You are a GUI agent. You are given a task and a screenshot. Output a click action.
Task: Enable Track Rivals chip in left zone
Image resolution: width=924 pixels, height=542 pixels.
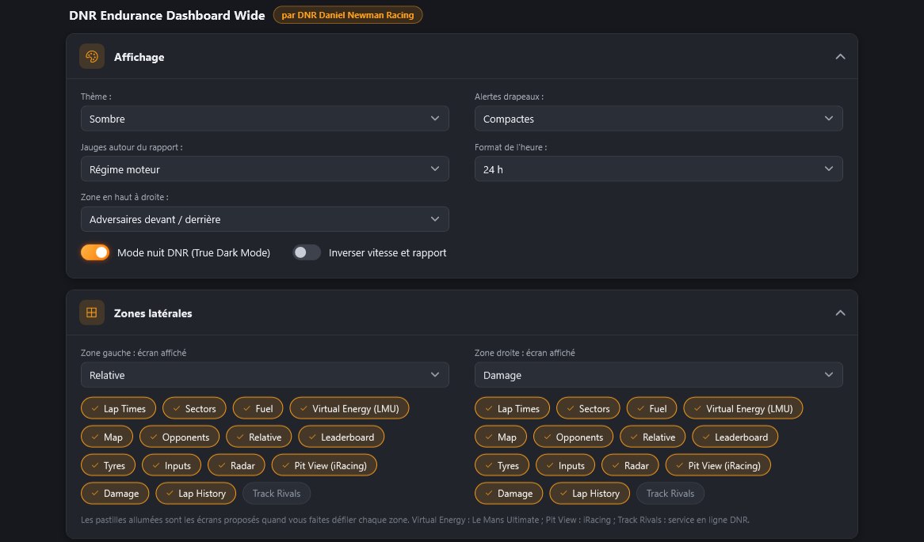(277, 493)
